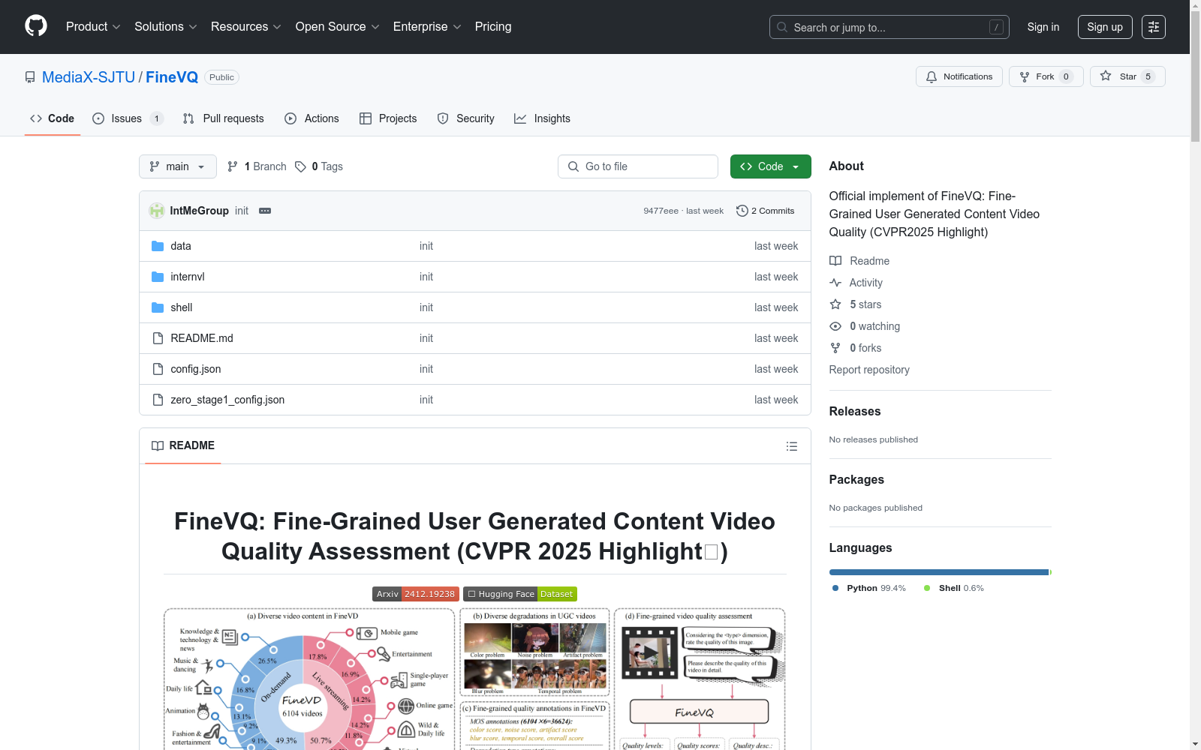This screenshot has width=1201, height=750.
Task: Click the fork icon beside 0 forks
Action: [835, 348]
